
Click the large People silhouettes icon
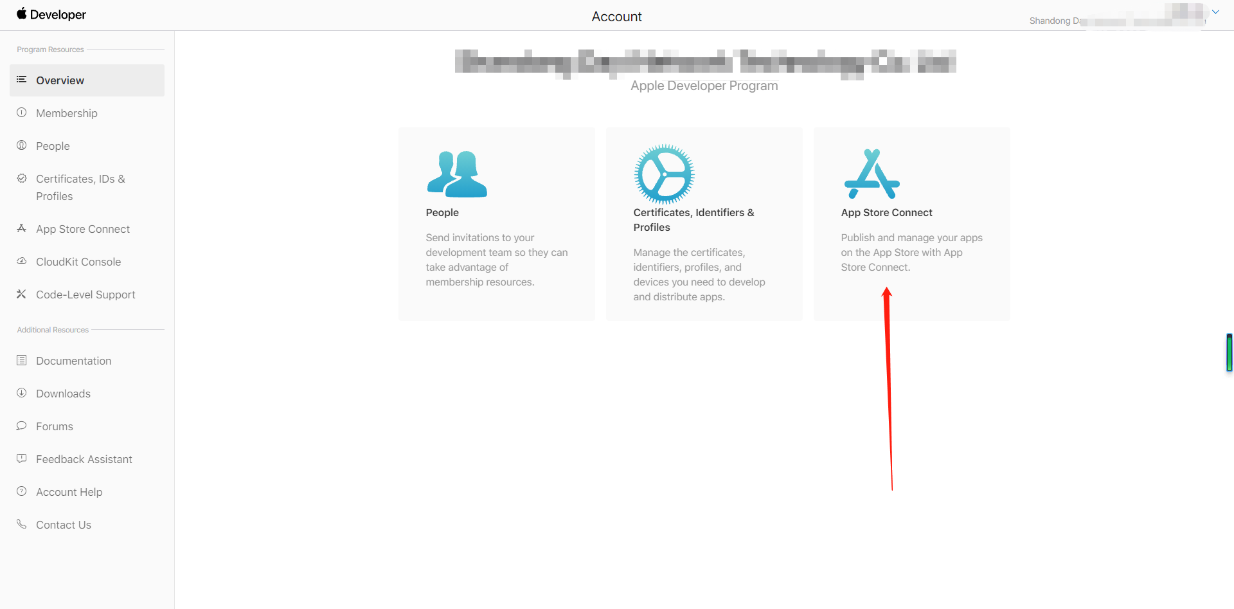[x=457, y=174]
